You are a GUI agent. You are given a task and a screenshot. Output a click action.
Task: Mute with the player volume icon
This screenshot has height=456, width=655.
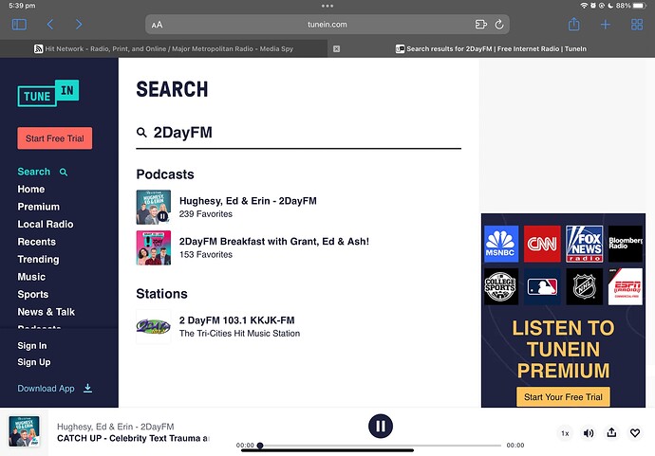(589, 433)
